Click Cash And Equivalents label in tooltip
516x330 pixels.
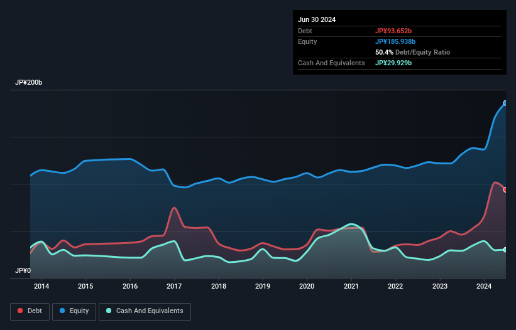(x=331, y=63)
